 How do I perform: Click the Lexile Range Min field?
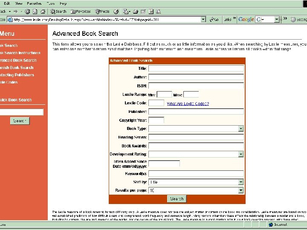pyautogui.click(x=165, y=95)
